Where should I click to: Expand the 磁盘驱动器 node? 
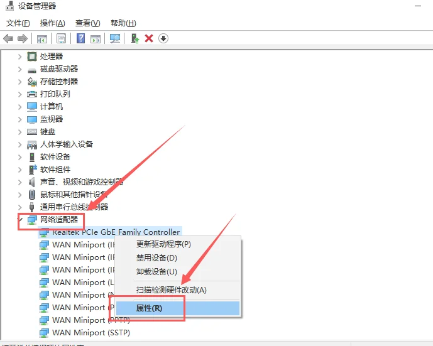[x=19, y=69]
